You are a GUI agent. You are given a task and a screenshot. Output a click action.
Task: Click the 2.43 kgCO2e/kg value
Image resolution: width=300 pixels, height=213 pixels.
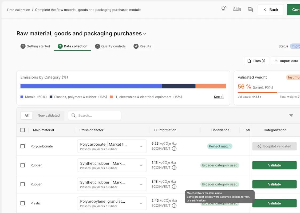[164, 200]
